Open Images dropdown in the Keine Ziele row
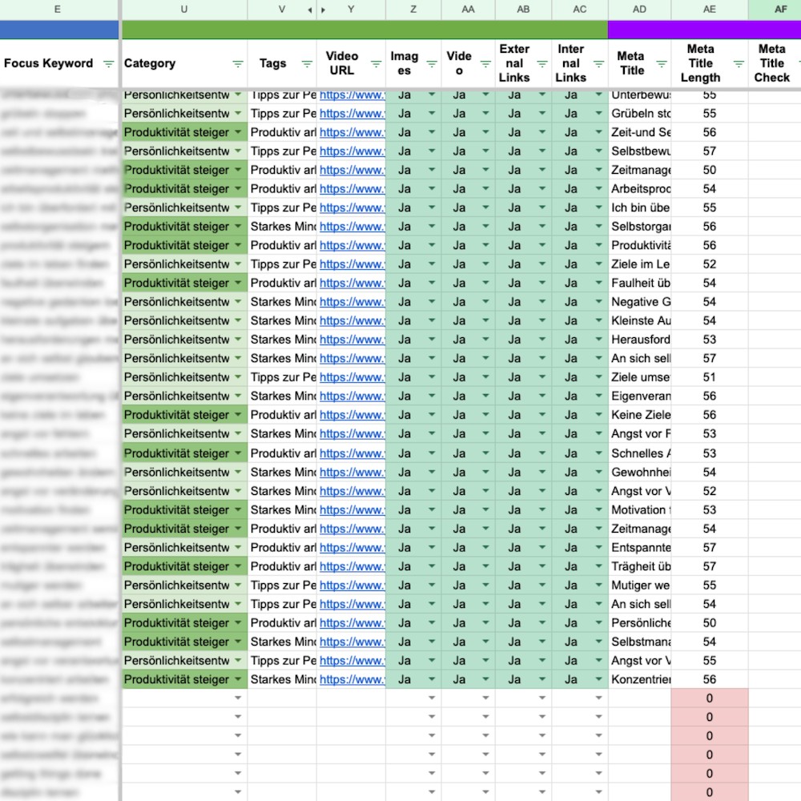Image resolution: width=801 pixels, height=801 pixels. 432,415
